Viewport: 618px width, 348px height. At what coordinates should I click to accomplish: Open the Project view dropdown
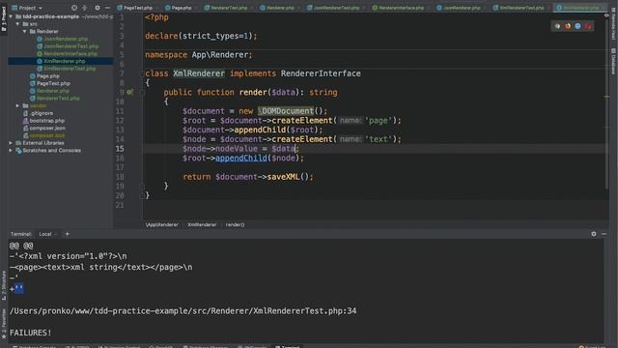point(27,8)
